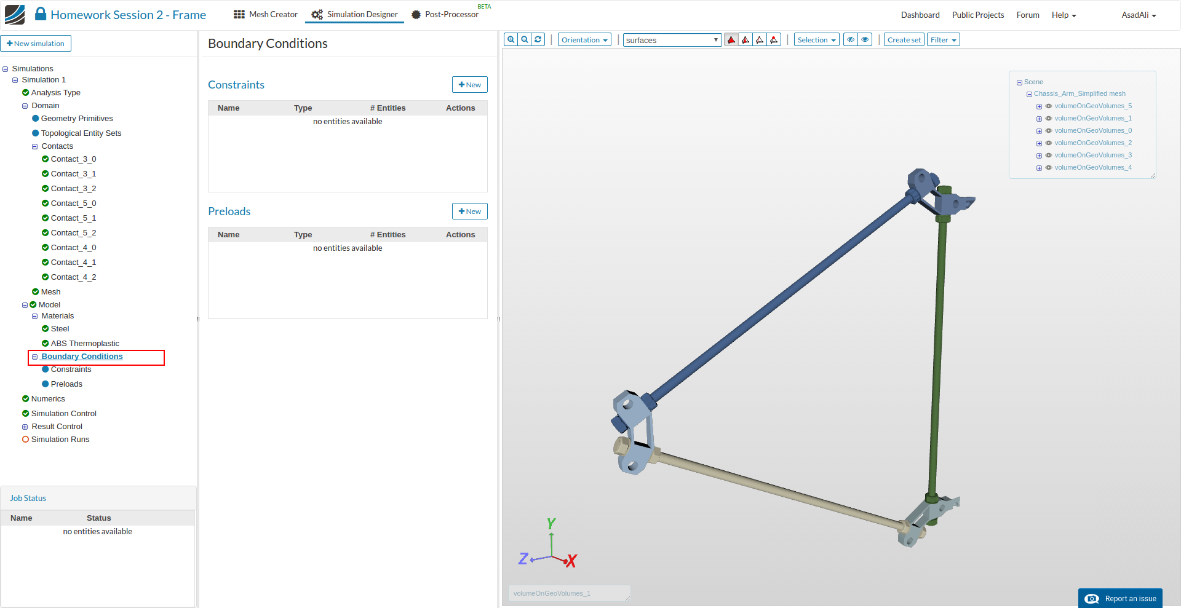The width and height of the screenshot is (1181, 608).
Task: Click the Homework Session 2 - Frame title
Action: point(128,15)
